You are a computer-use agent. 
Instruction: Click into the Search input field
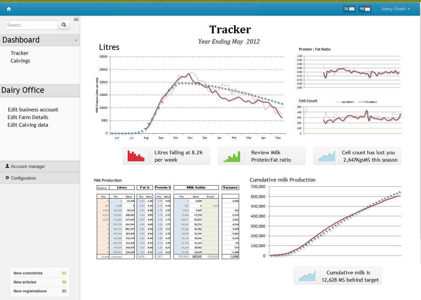click(32, 25)
